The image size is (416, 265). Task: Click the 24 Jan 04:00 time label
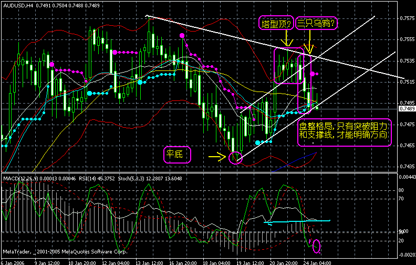coord(318,263)
